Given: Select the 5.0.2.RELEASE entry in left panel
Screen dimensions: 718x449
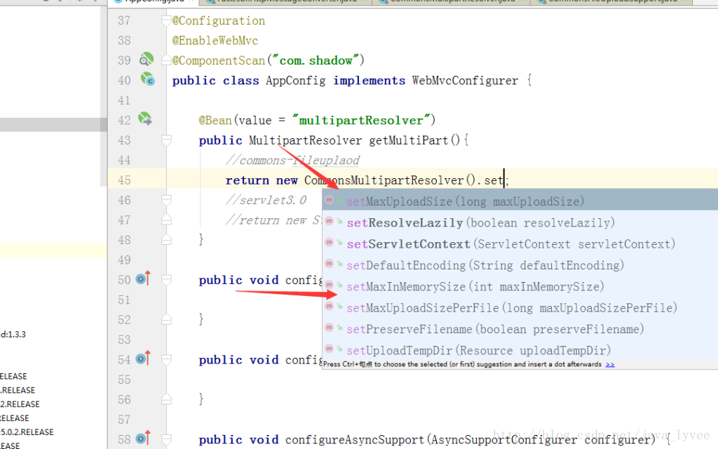Looking at the screenshot, I should (27, 432).
